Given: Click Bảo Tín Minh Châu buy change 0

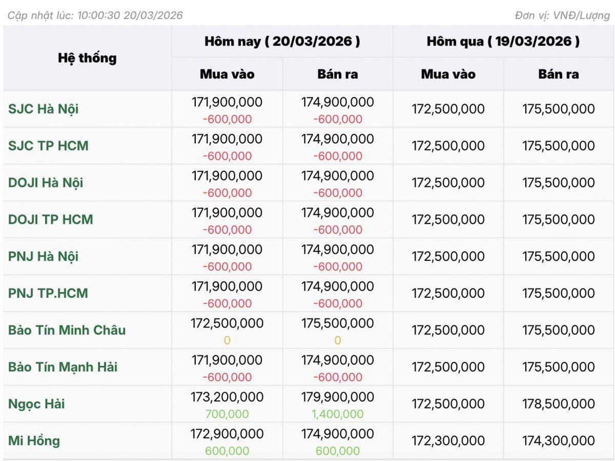Looking at the screenshot, I should 227,340.
